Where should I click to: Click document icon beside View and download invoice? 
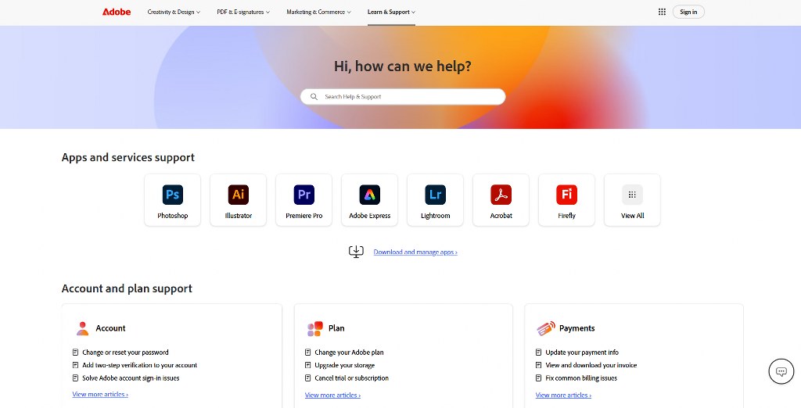click(538, 365)
